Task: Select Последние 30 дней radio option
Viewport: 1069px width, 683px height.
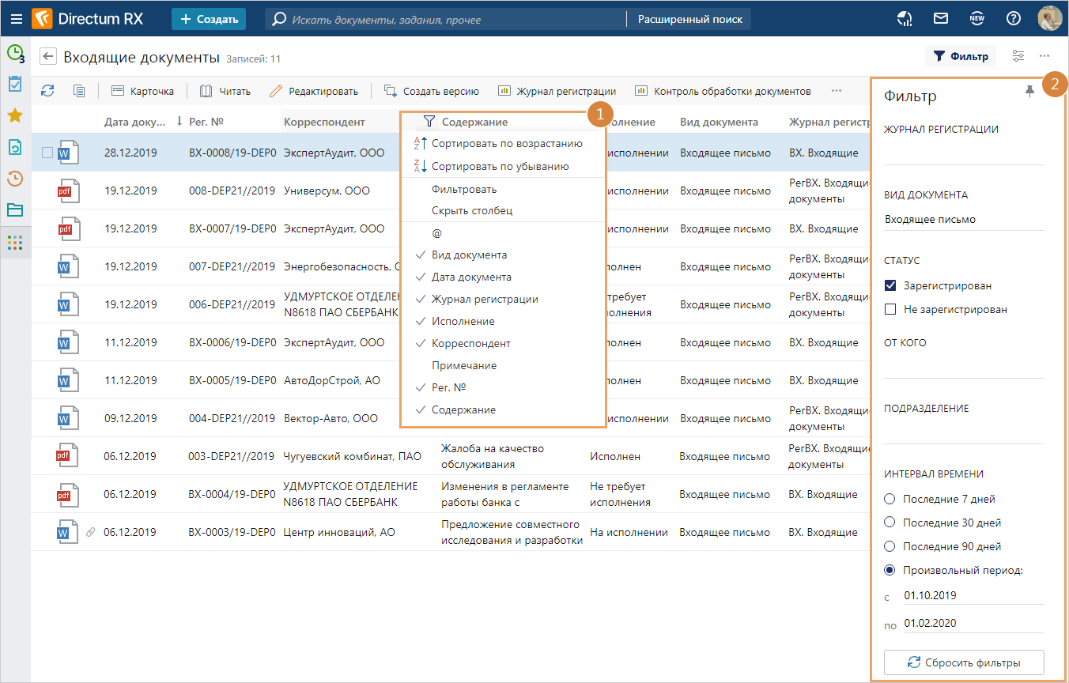Action: (x=890, y=523)
